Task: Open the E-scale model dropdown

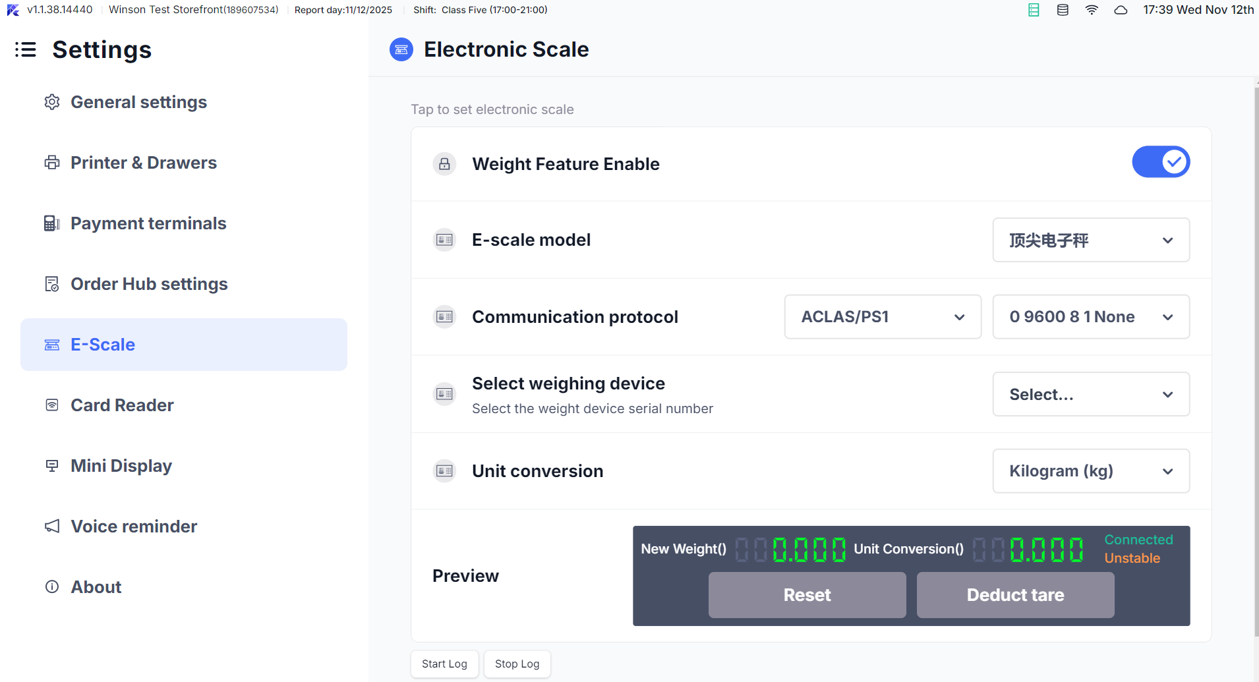Action: tap(1091, 240)
